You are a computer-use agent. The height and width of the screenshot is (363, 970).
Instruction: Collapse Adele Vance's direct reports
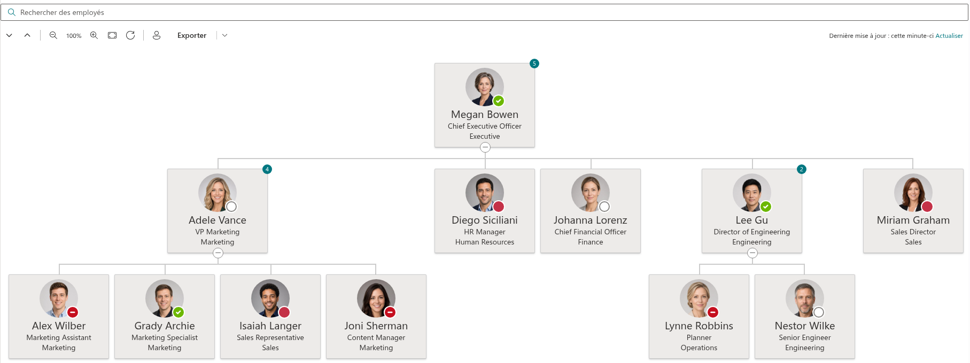point(218,253)
